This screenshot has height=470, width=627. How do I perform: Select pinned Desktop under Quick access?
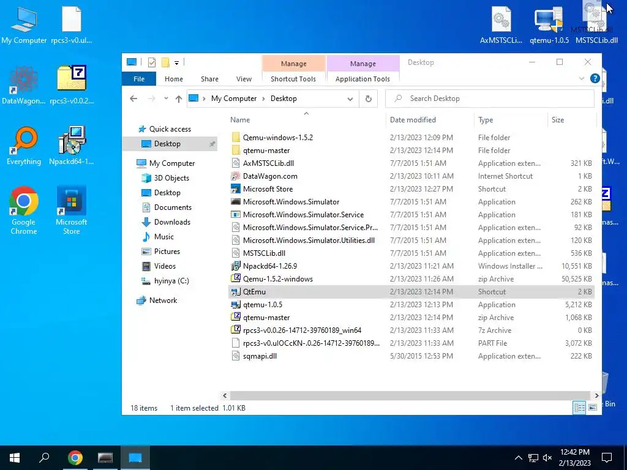(170, 143)
